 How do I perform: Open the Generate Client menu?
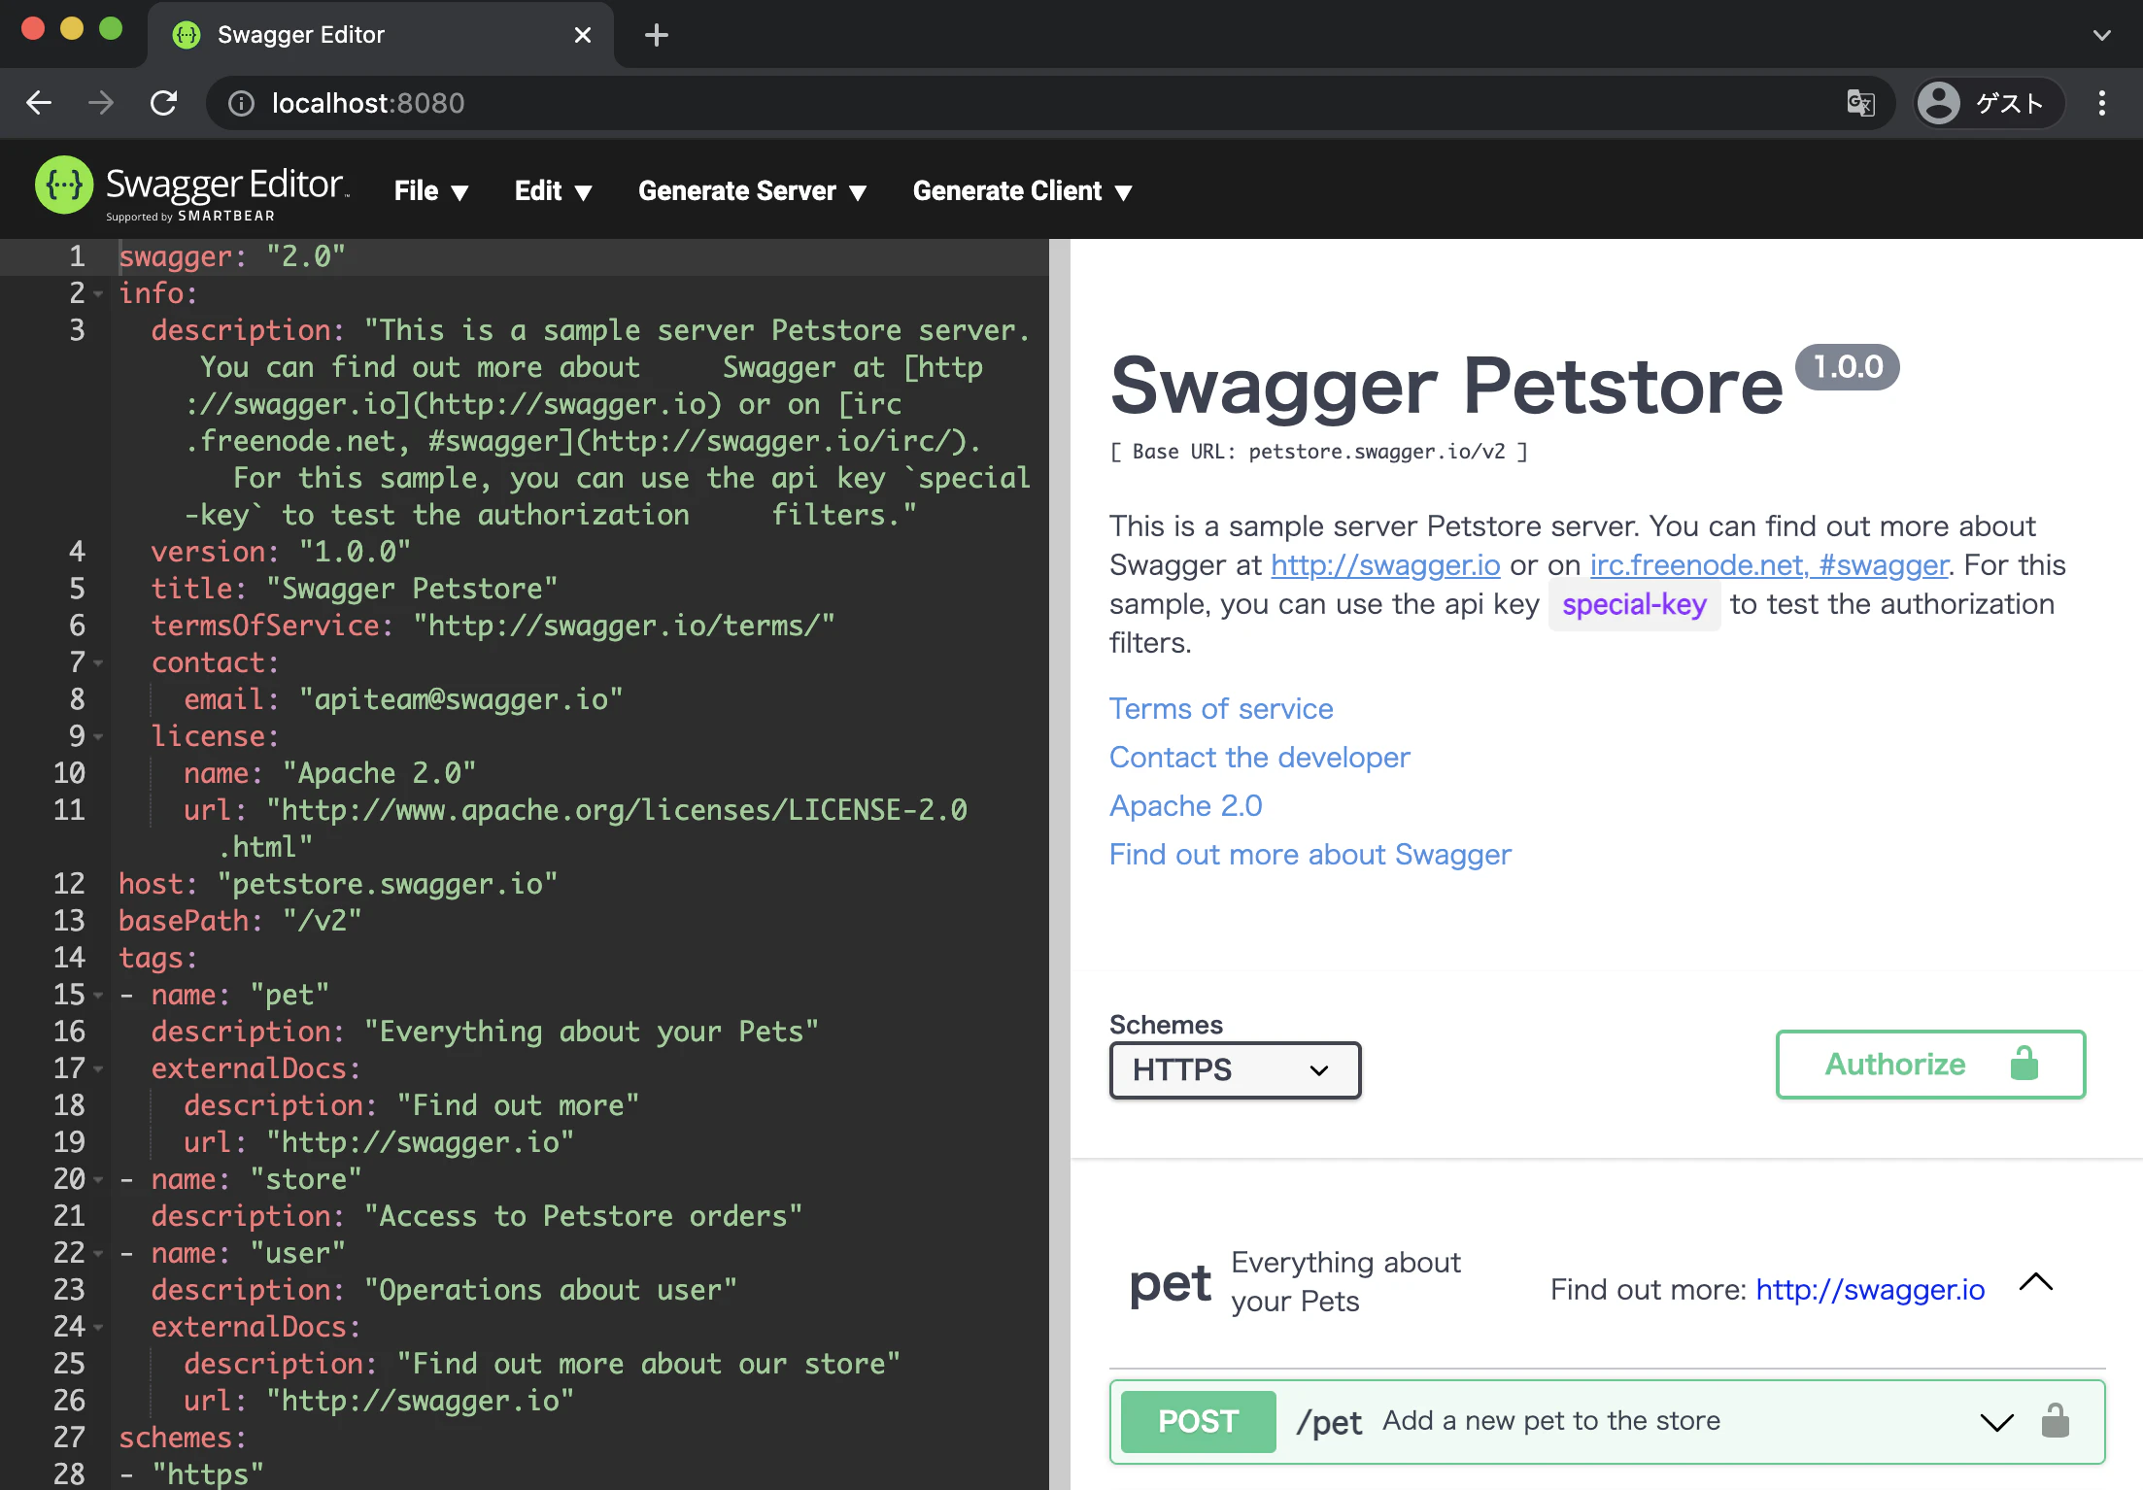1023,191
